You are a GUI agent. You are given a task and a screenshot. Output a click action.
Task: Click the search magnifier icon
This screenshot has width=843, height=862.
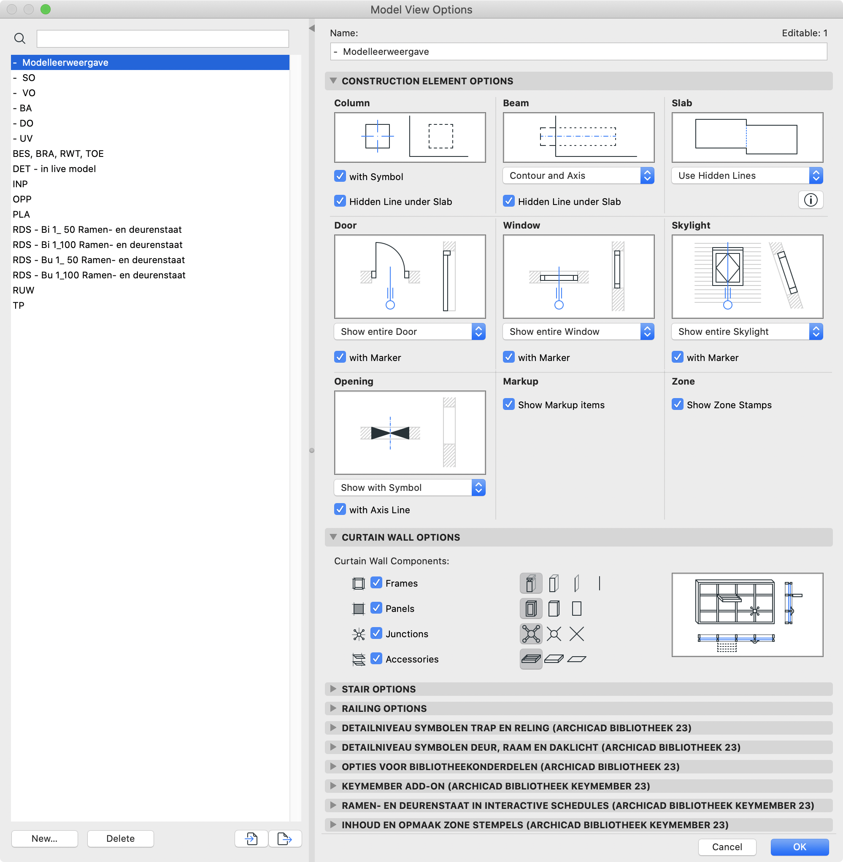click(19, 38)
